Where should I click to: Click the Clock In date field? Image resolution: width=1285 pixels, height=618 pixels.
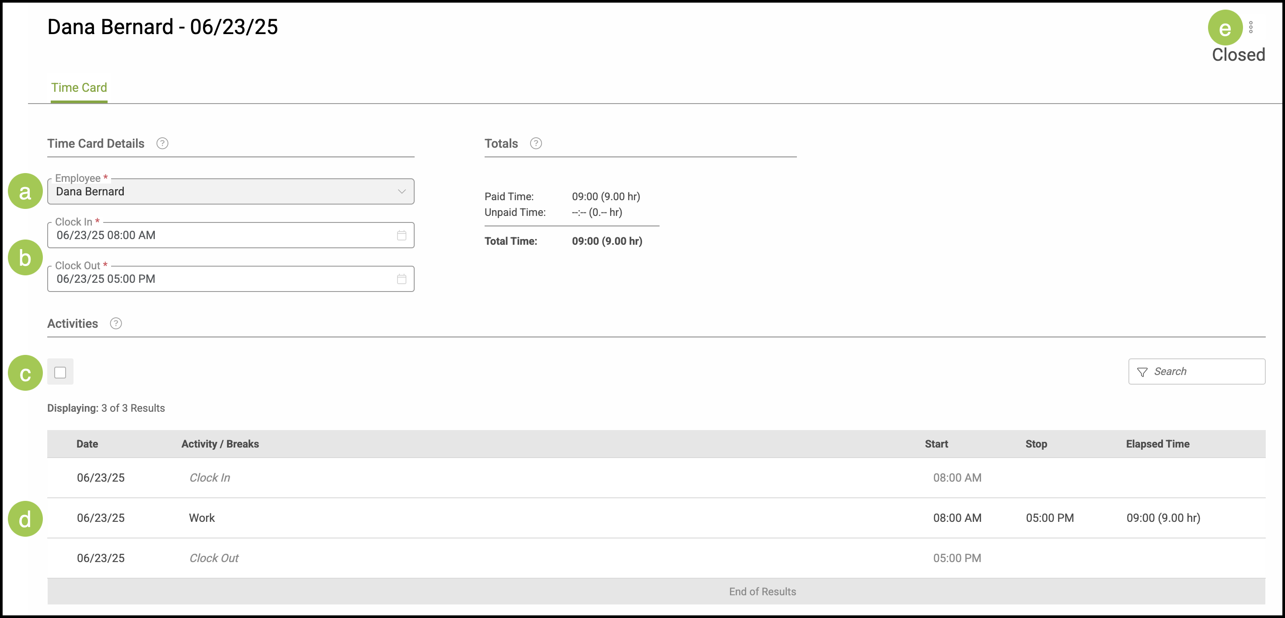(220, 235)
